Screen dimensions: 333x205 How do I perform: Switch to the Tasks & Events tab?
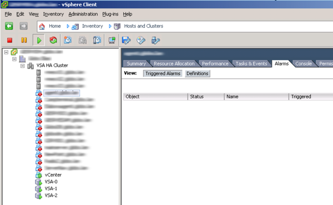pyautogui.click(x=251, y=64)
